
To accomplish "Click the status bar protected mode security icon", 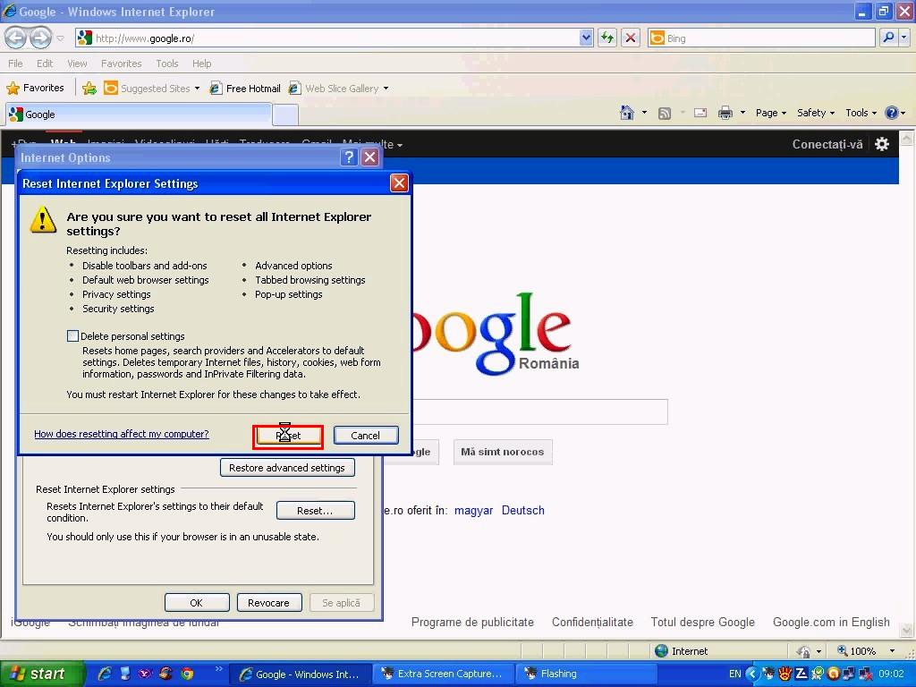I will point(804,651).
